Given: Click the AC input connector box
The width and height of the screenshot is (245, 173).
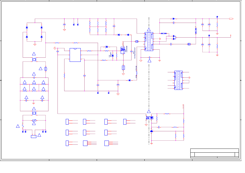Looking at the screenshot, I should pos(34,136).
